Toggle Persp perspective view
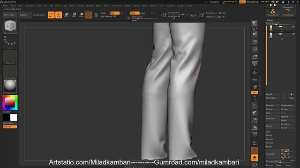Viewport: 300px width, 168px height. [255, 64]
